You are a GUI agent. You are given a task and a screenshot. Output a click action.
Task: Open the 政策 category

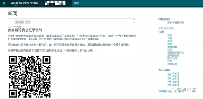170,61
